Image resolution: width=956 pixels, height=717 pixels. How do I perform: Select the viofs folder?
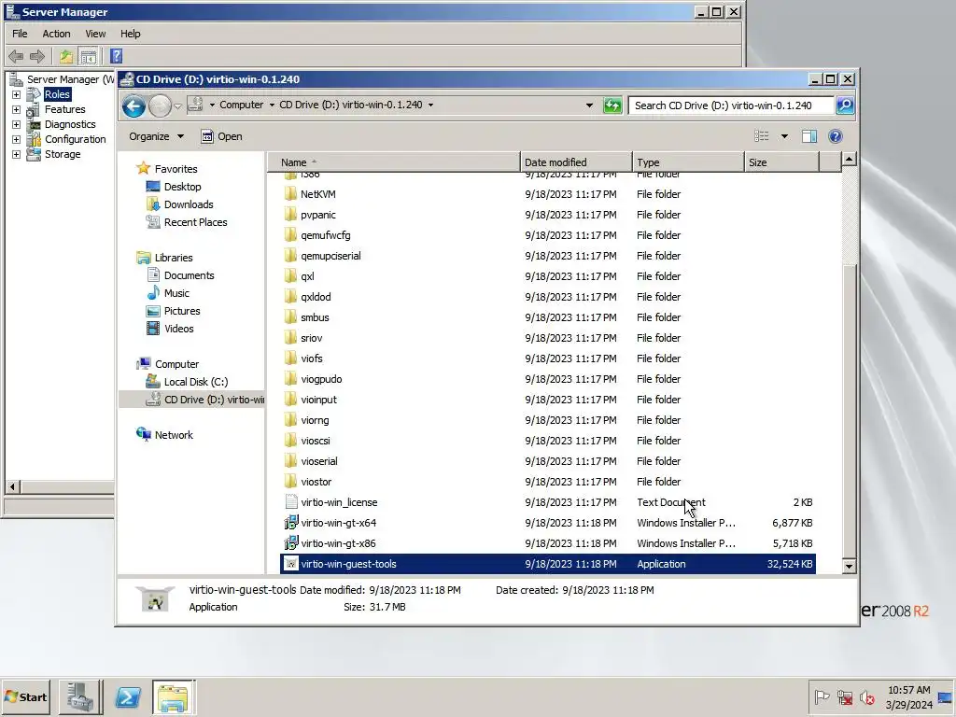pyautogui.click(x=311, y=358)
